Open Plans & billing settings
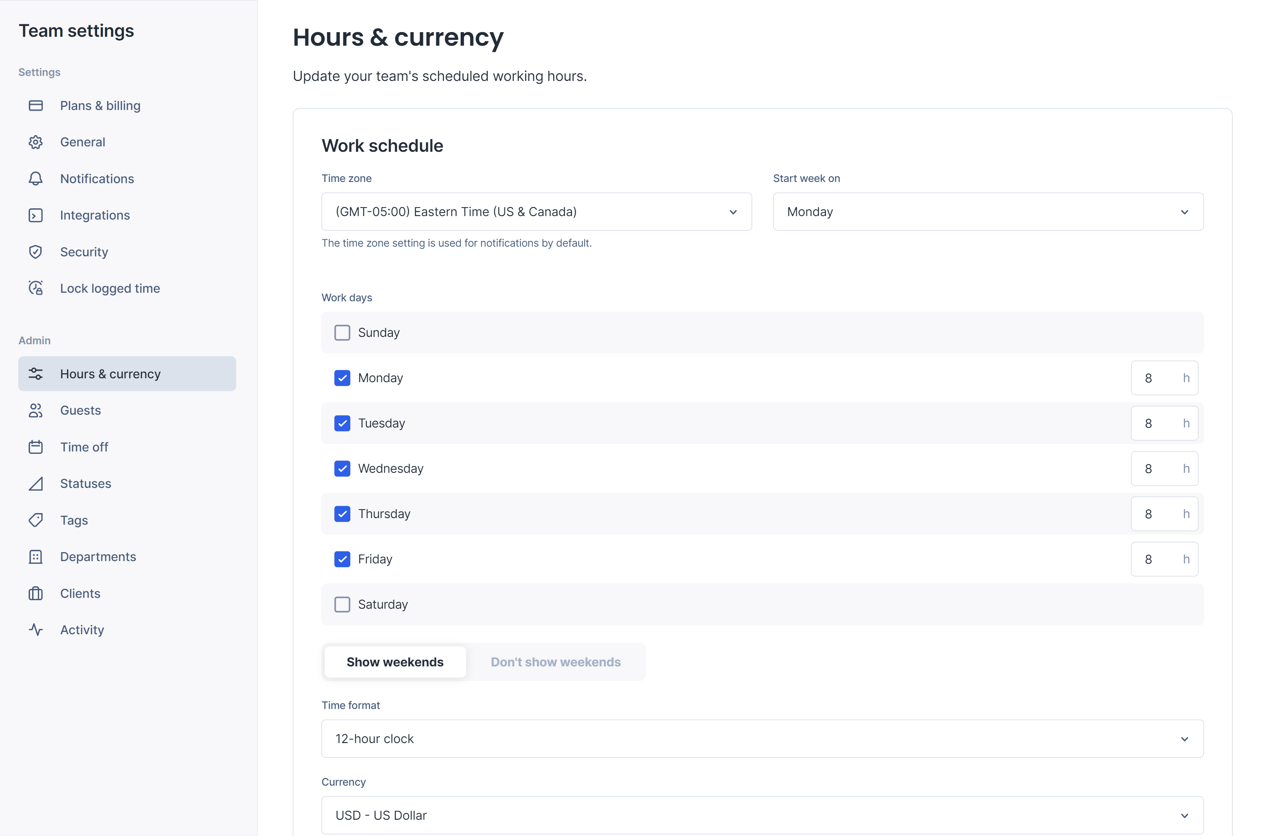 pos(127,106)
